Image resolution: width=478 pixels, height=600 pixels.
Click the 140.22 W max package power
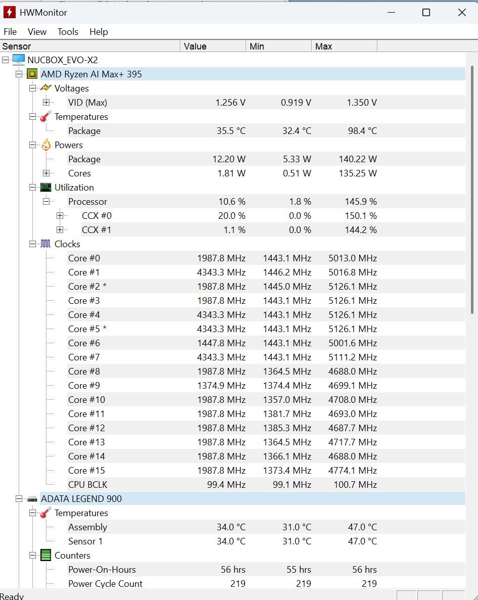358,159
